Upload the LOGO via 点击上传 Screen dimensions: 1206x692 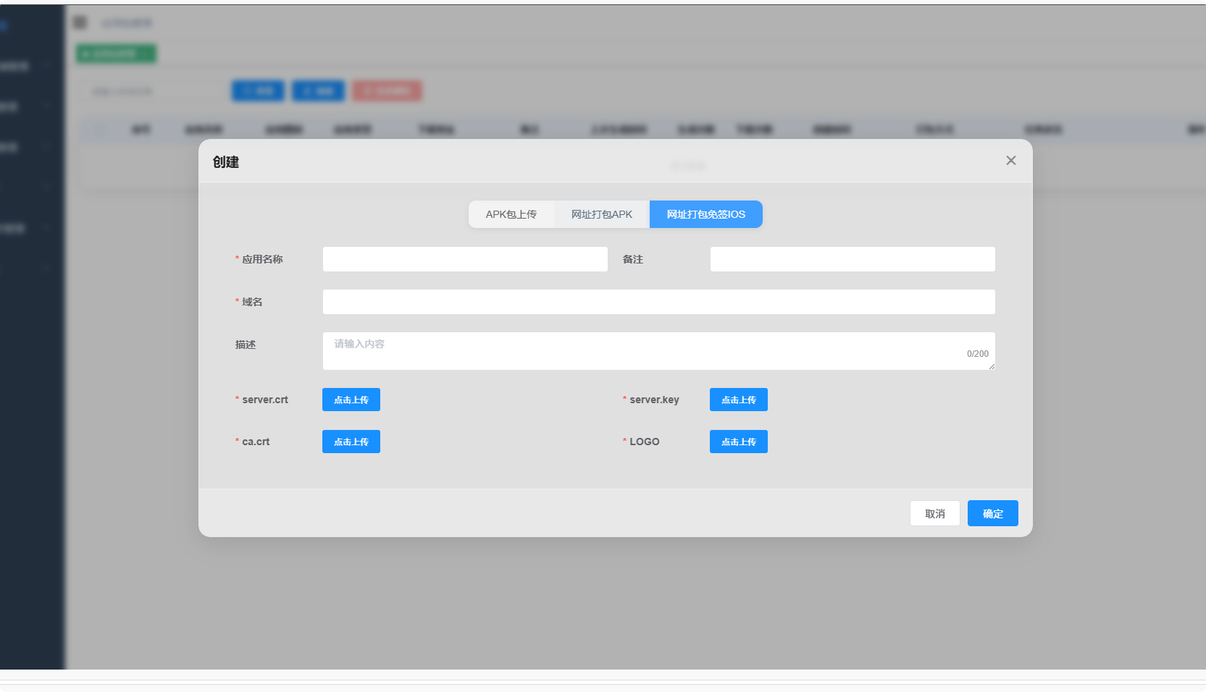click(739, 442)
